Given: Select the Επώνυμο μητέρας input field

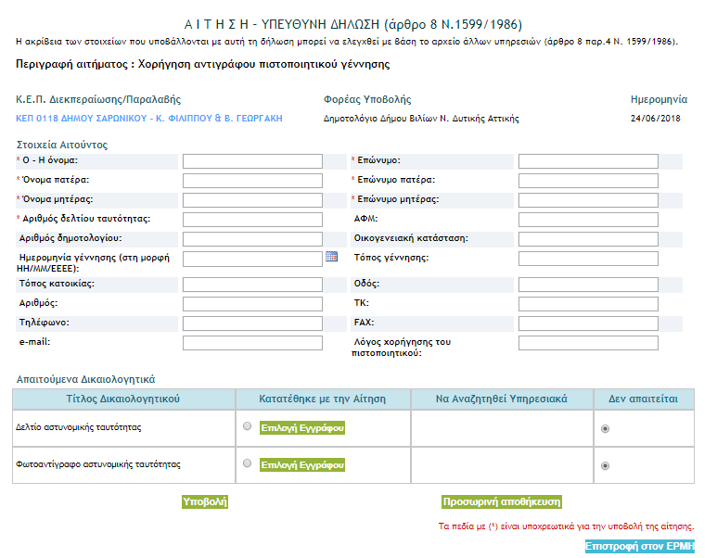Looking at the screenshot, I should tap(588, 200).
